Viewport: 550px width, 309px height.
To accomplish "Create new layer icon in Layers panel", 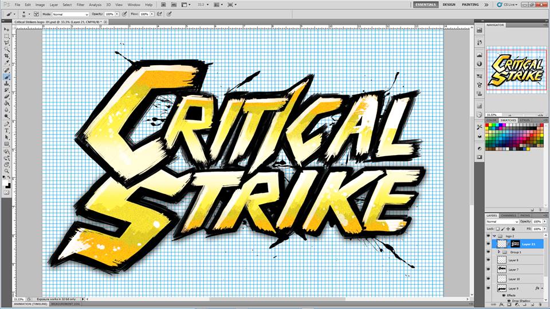I will [x=532, y=305].
